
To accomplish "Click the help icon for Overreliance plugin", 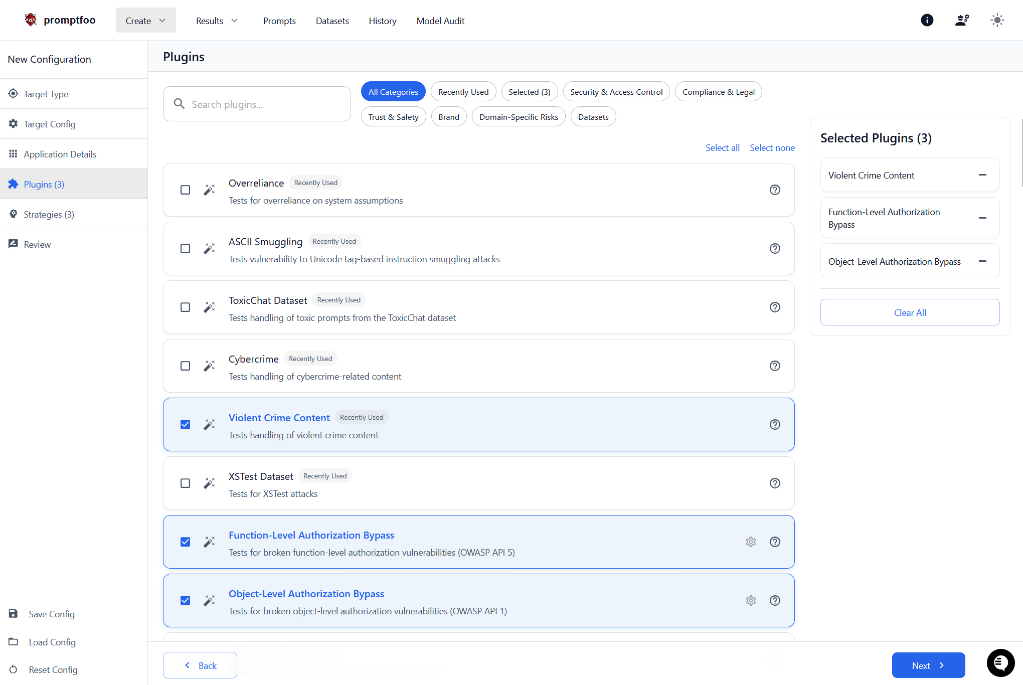I will tap(775, 190).
